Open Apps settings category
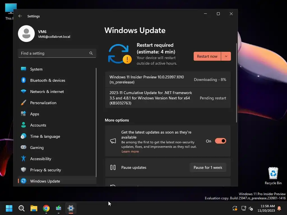 point(57,114)
